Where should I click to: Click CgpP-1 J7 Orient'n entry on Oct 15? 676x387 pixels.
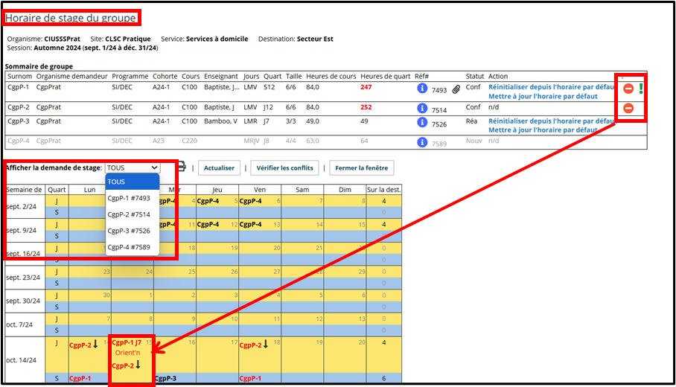coord(127,348)
